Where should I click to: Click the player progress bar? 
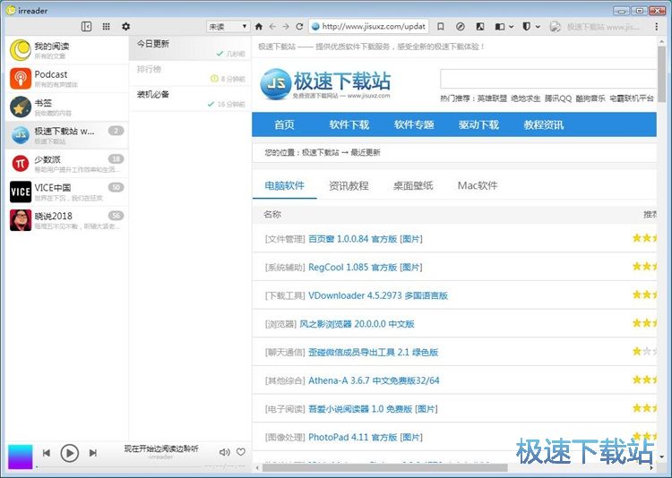[x=120, y=466]
